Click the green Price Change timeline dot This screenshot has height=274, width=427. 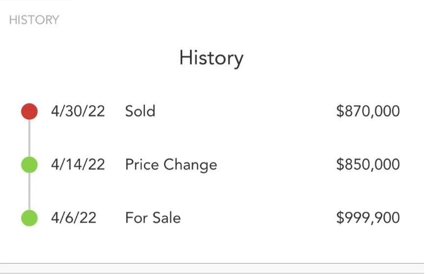click(x=29, y=164)
